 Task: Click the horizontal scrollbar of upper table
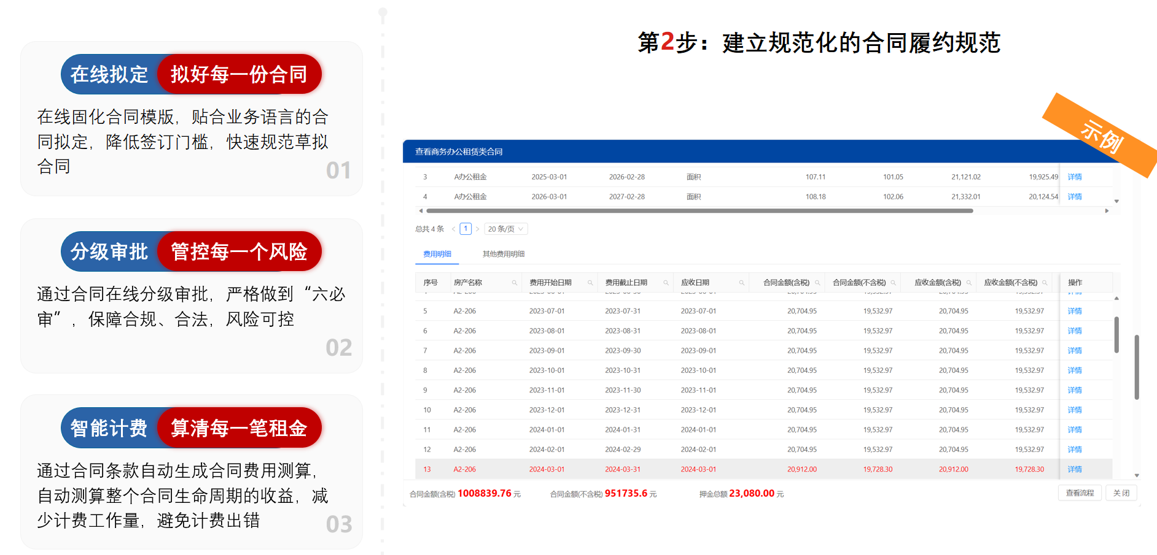click(700, 210)
